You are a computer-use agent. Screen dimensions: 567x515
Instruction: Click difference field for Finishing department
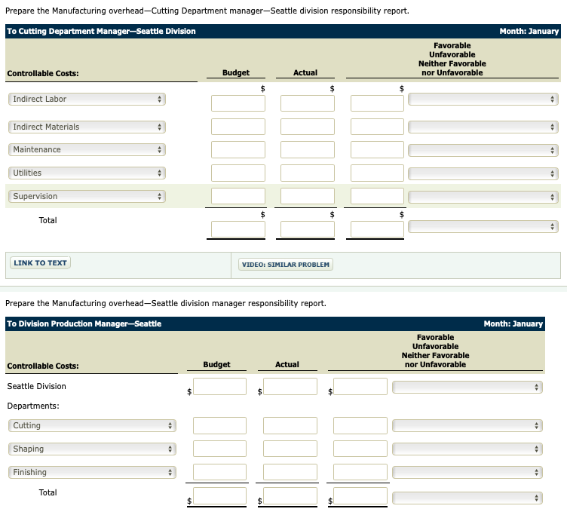click(360, 472)
